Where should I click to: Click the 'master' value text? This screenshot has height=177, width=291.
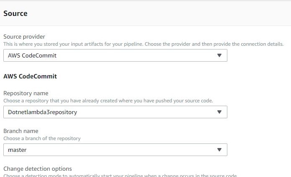17,150
